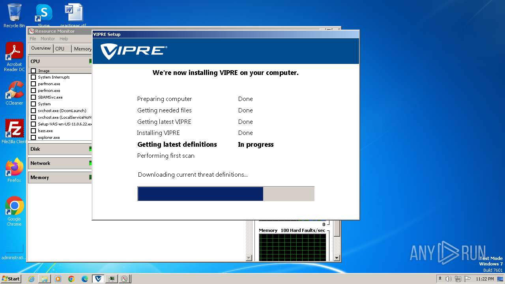Launch the Skype desktop shortcut

(x=44, y=16)
